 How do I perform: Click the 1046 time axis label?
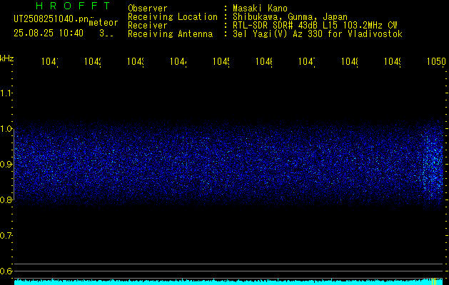264,61
